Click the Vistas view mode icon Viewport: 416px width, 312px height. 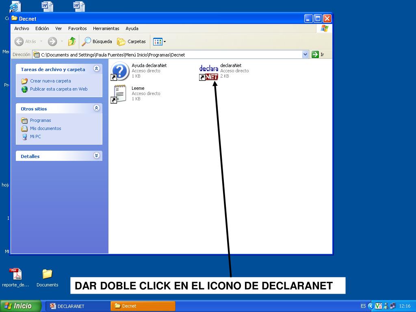coord(158,42)
